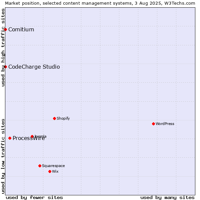Click the 'Squarespace' label text

53,166
